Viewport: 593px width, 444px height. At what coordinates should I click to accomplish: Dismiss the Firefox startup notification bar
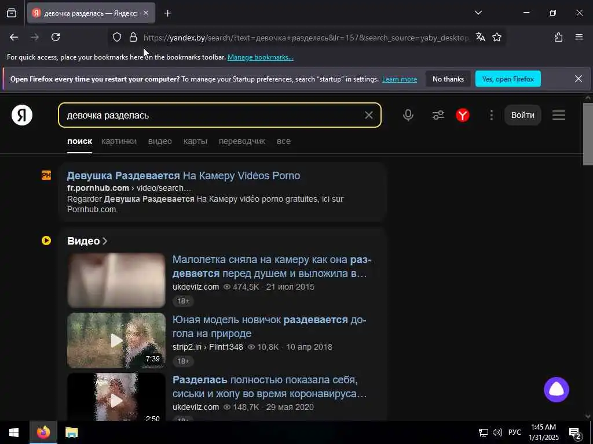tap(579, 79)
